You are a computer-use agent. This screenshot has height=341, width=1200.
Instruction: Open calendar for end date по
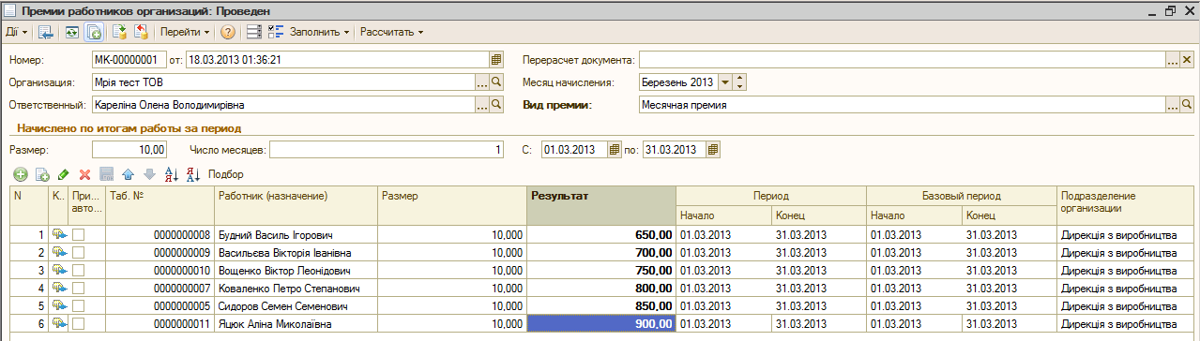[713, 149]
